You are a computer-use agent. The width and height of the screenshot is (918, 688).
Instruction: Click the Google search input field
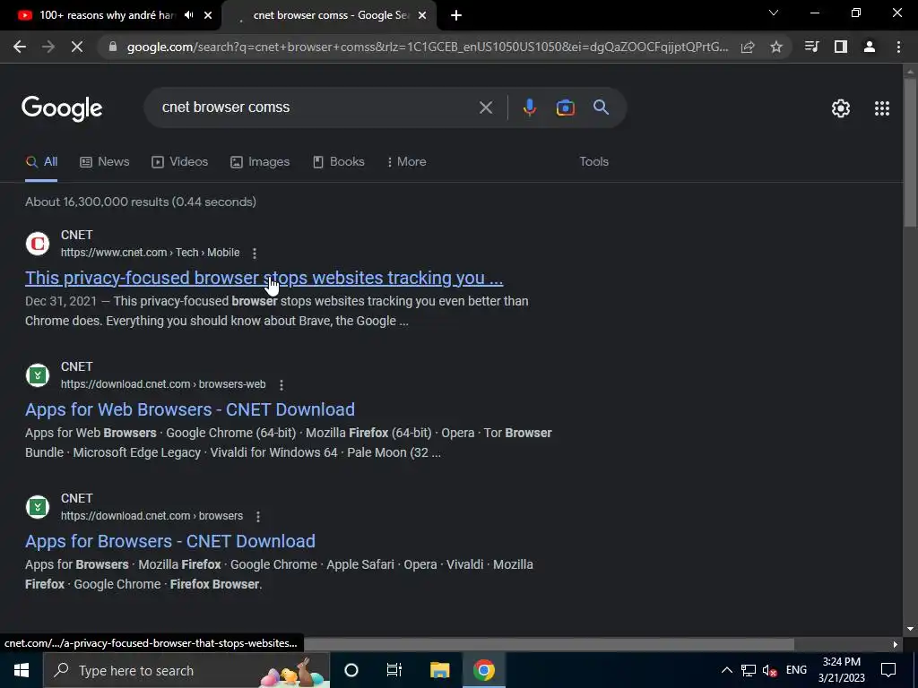click(316, 107)
